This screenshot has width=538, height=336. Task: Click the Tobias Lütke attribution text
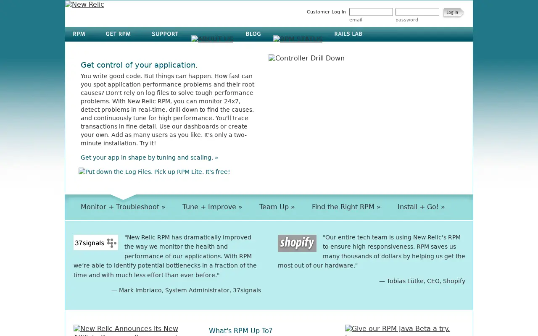point(422,281)
